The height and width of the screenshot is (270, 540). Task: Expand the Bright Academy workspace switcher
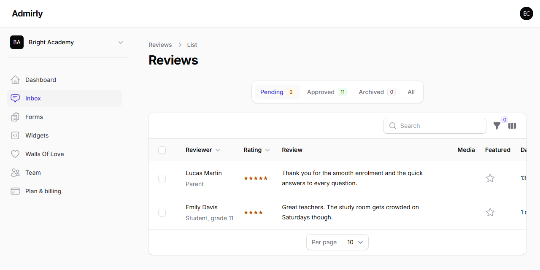click(x=67, y=42)
